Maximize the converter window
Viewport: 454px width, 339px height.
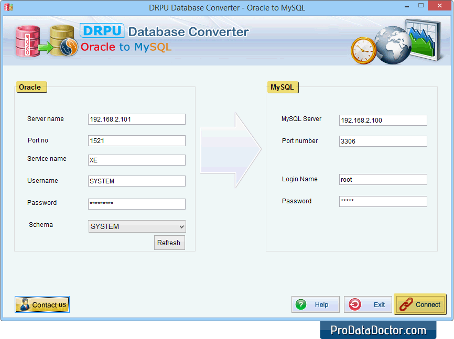pyautogui.click(x=421, y=5)
